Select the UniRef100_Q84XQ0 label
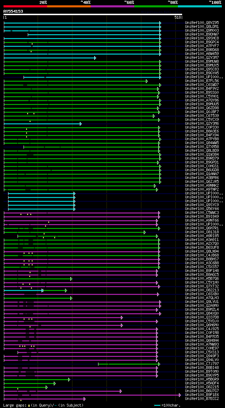This screenshot has height=408, width=225. (202, 314)
